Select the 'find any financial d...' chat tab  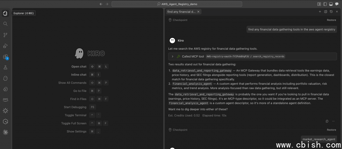(x=181, y=12)
